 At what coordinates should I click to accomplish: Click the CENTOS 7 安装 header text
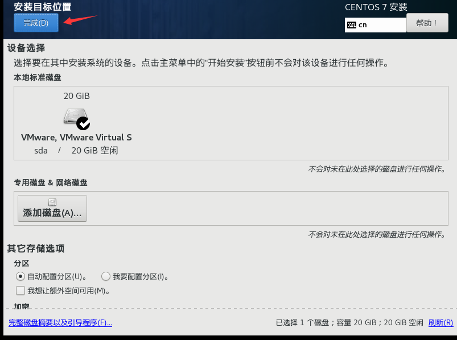coord(376,7)
